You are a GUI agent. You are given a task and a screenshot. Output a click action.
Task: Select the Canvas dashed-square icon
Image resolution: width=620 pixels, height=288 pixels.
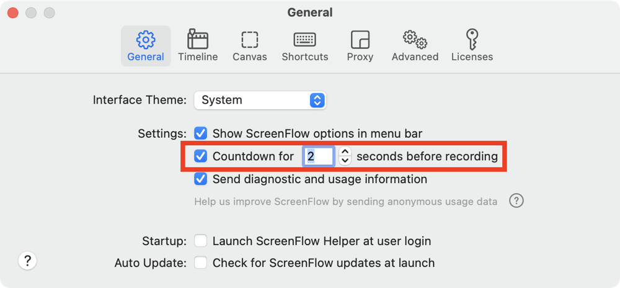point(250,40)
